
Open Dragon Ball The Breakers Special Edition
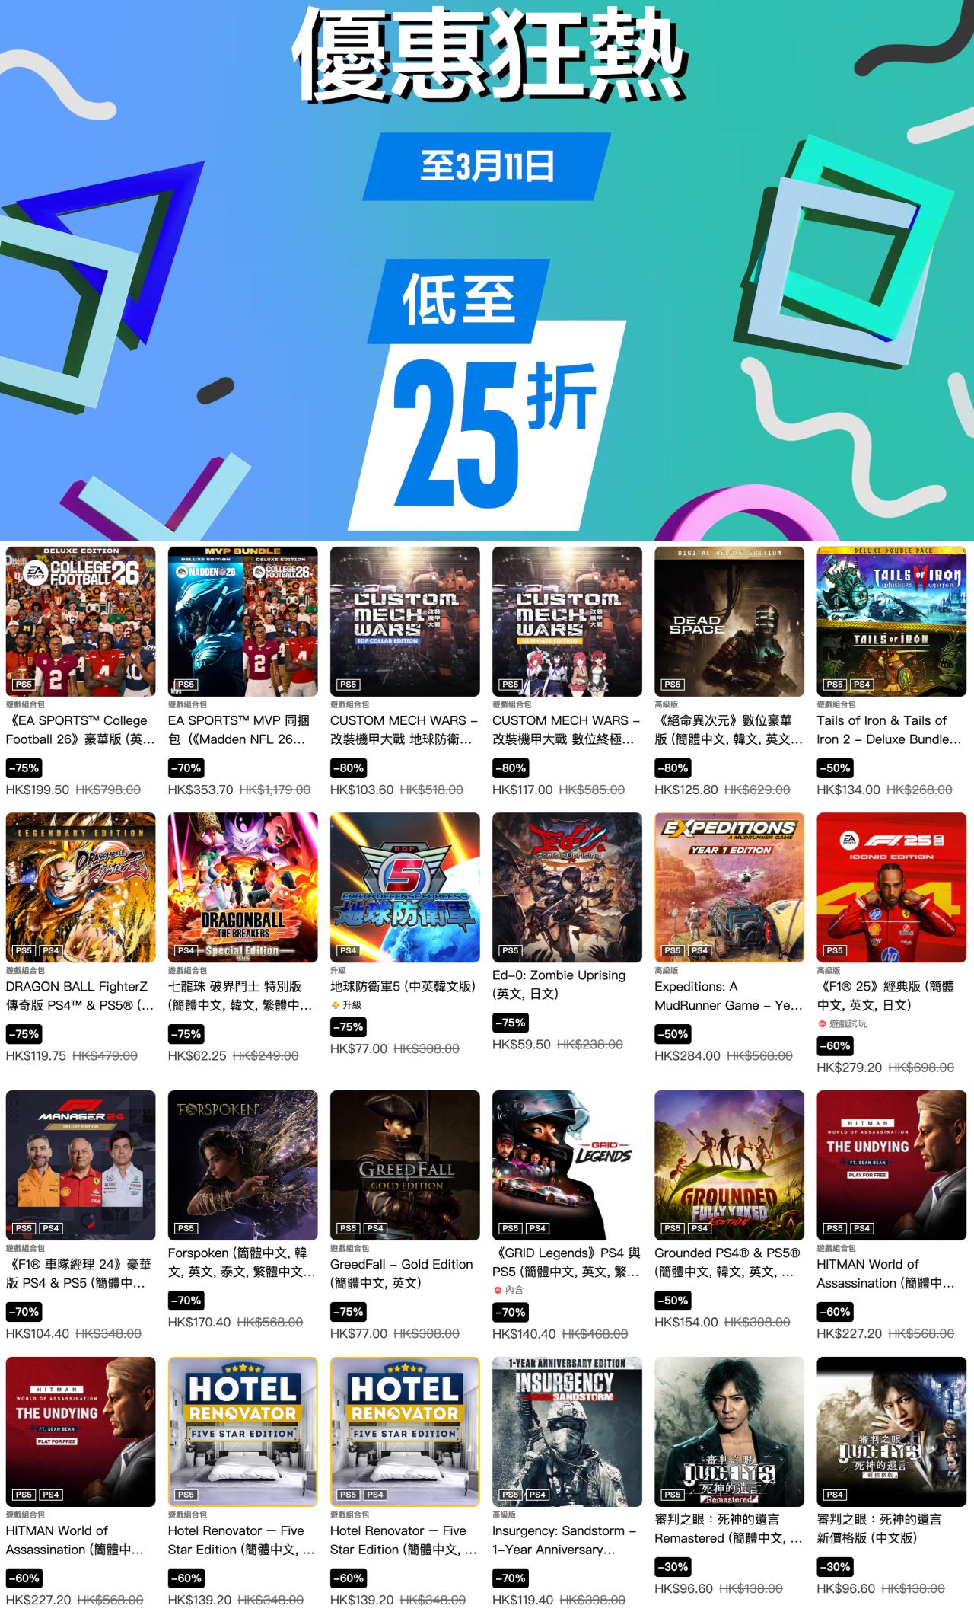coord(243,888)
